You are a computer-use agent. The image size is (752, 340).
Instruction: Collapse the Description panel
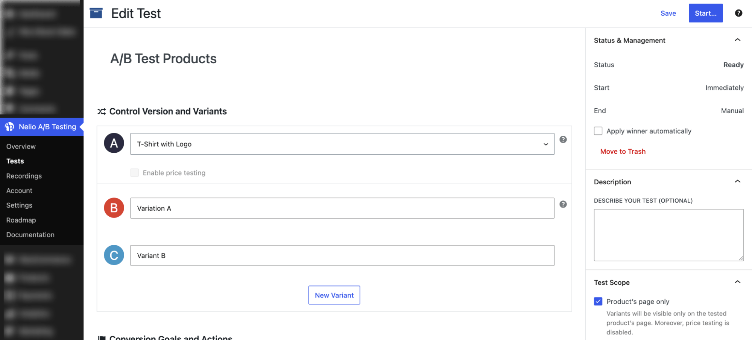[738, 181]
